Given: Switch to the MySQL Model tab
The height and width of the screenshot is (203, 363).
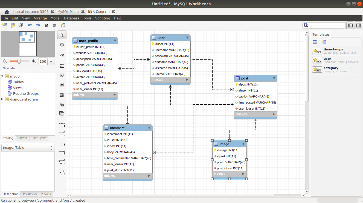Looking at the screenshot, I should [68, 12].
